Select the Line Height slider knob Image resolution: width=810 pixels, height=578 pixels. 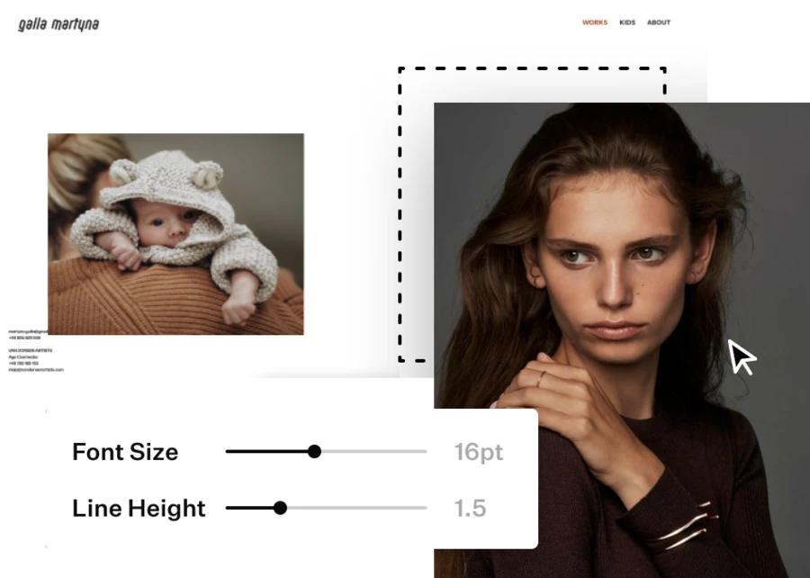point(280,508)
